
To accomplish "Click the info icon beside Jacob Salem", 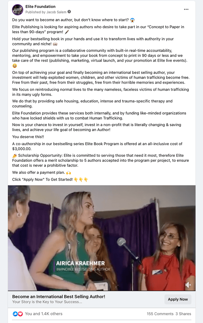I will point(69,12).
